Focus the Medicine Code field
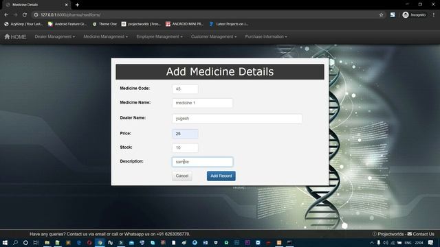 (185, 89)
